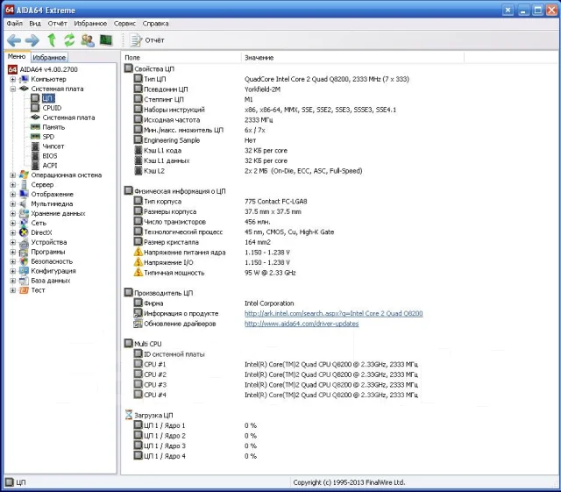Open Системная плата sub-item under motherboard

point(68,118)
